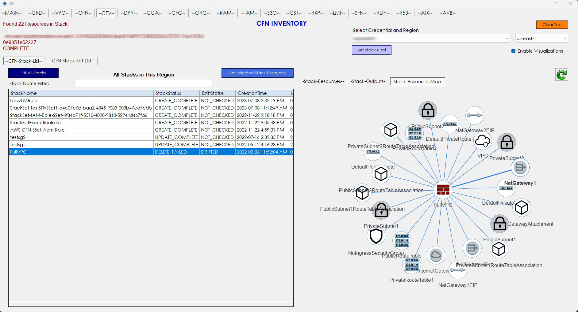Image resolution: width=578 pixels, height=312 pixels.
Task: Click the NatGateway1 node icon
Action: click(x=520, y=168)
